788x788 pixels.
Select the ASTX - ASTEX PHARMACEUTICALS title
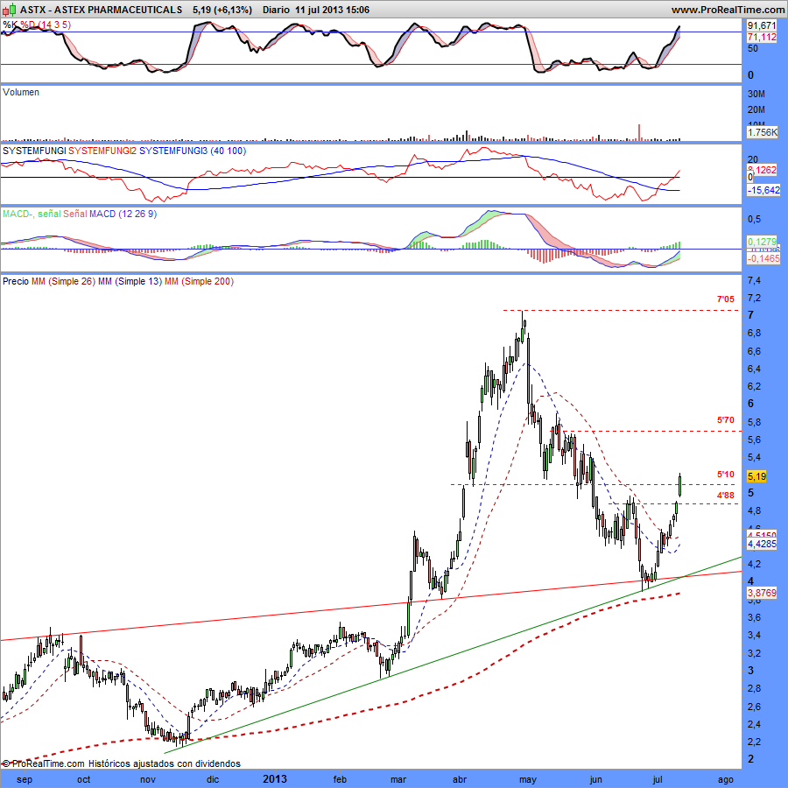[x=101, y=10]
